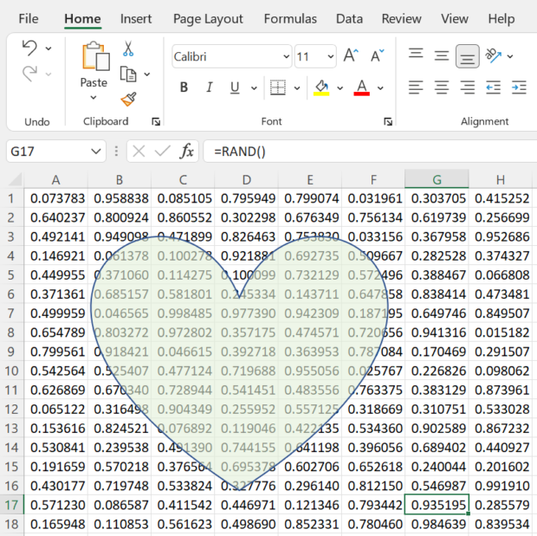The image size is (537, 536).
Task: Open the font name Calibri dropdown
Action: pos(286,56)
